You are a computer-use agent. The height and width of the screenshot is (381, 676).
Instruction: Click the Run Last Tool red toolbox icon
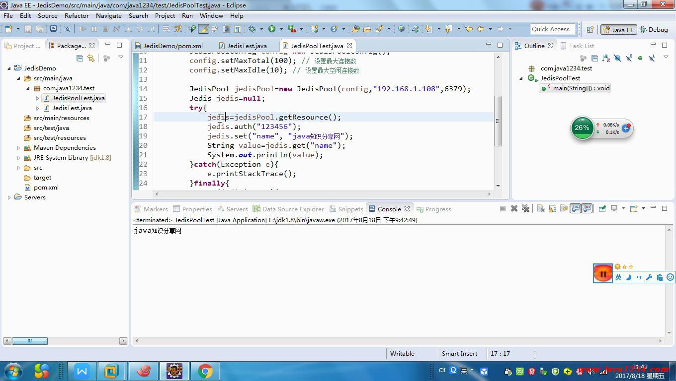(x=292, y=29)
